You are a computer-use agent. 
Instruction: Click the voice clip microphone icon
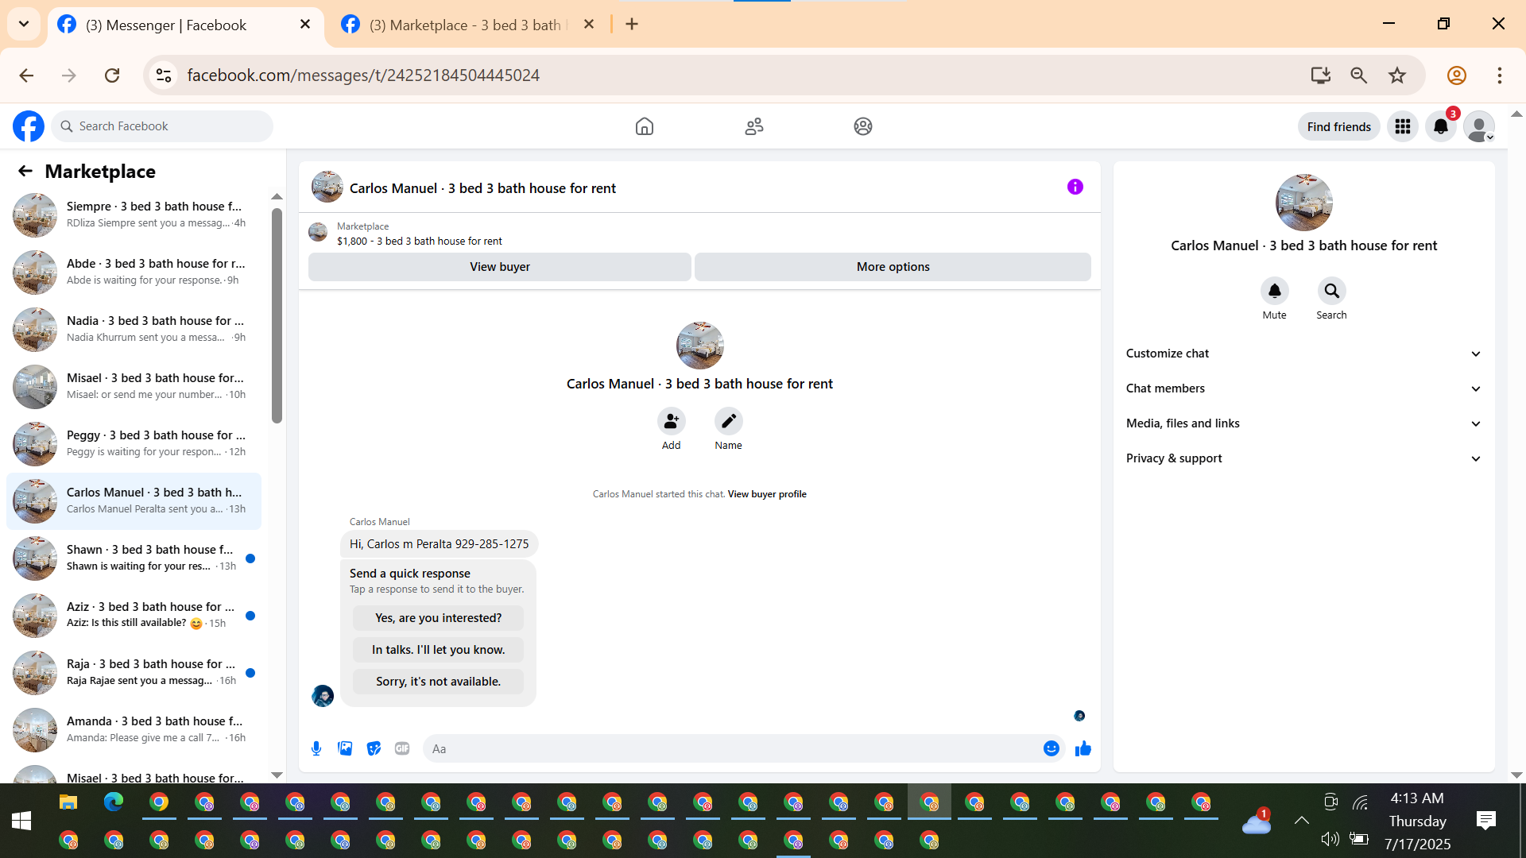tap(316, 748)
